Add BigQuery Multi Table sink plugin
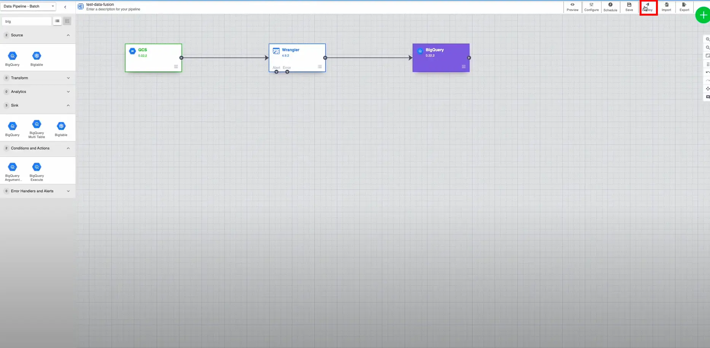 [37, 129]
